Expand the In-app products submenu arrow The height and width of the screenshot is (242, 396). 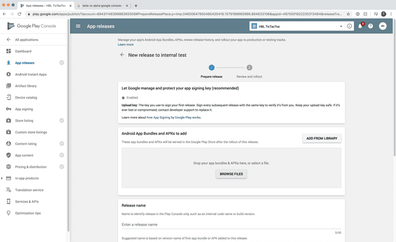(2, 178)
